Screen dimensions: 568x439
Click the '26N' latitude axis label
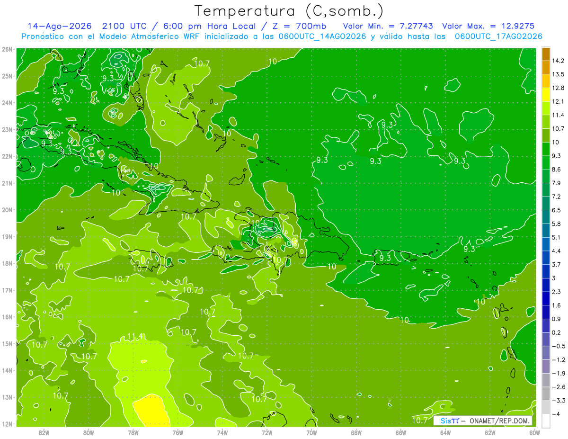pyautogui.click(x=7, y=49)
